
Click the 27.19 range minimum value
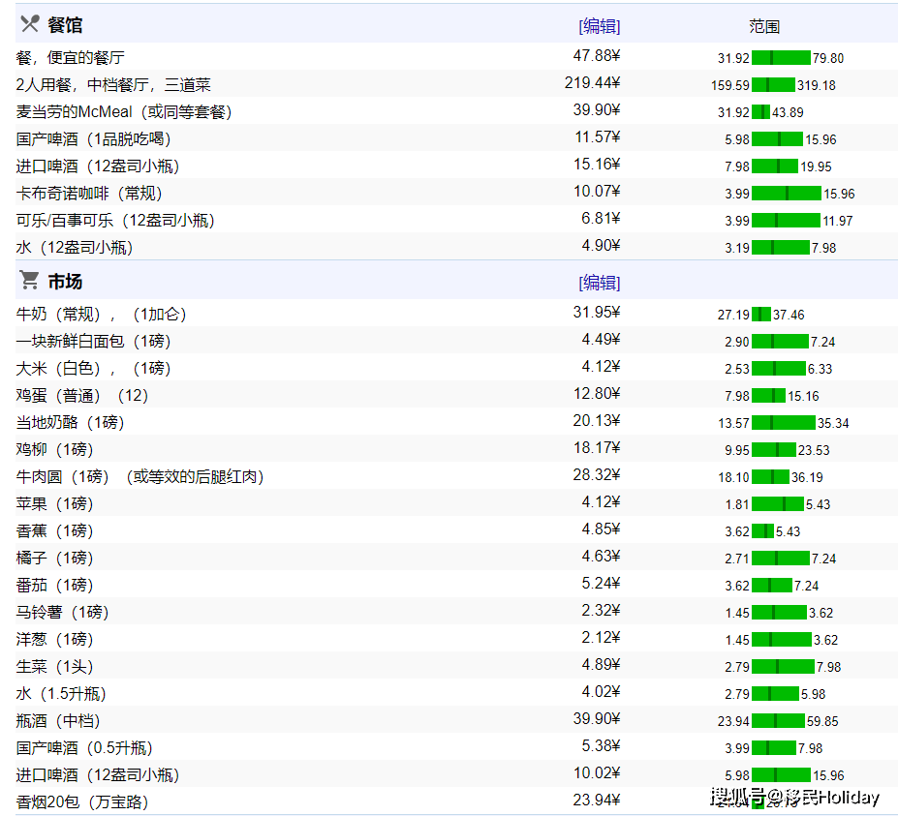(733, 315)
